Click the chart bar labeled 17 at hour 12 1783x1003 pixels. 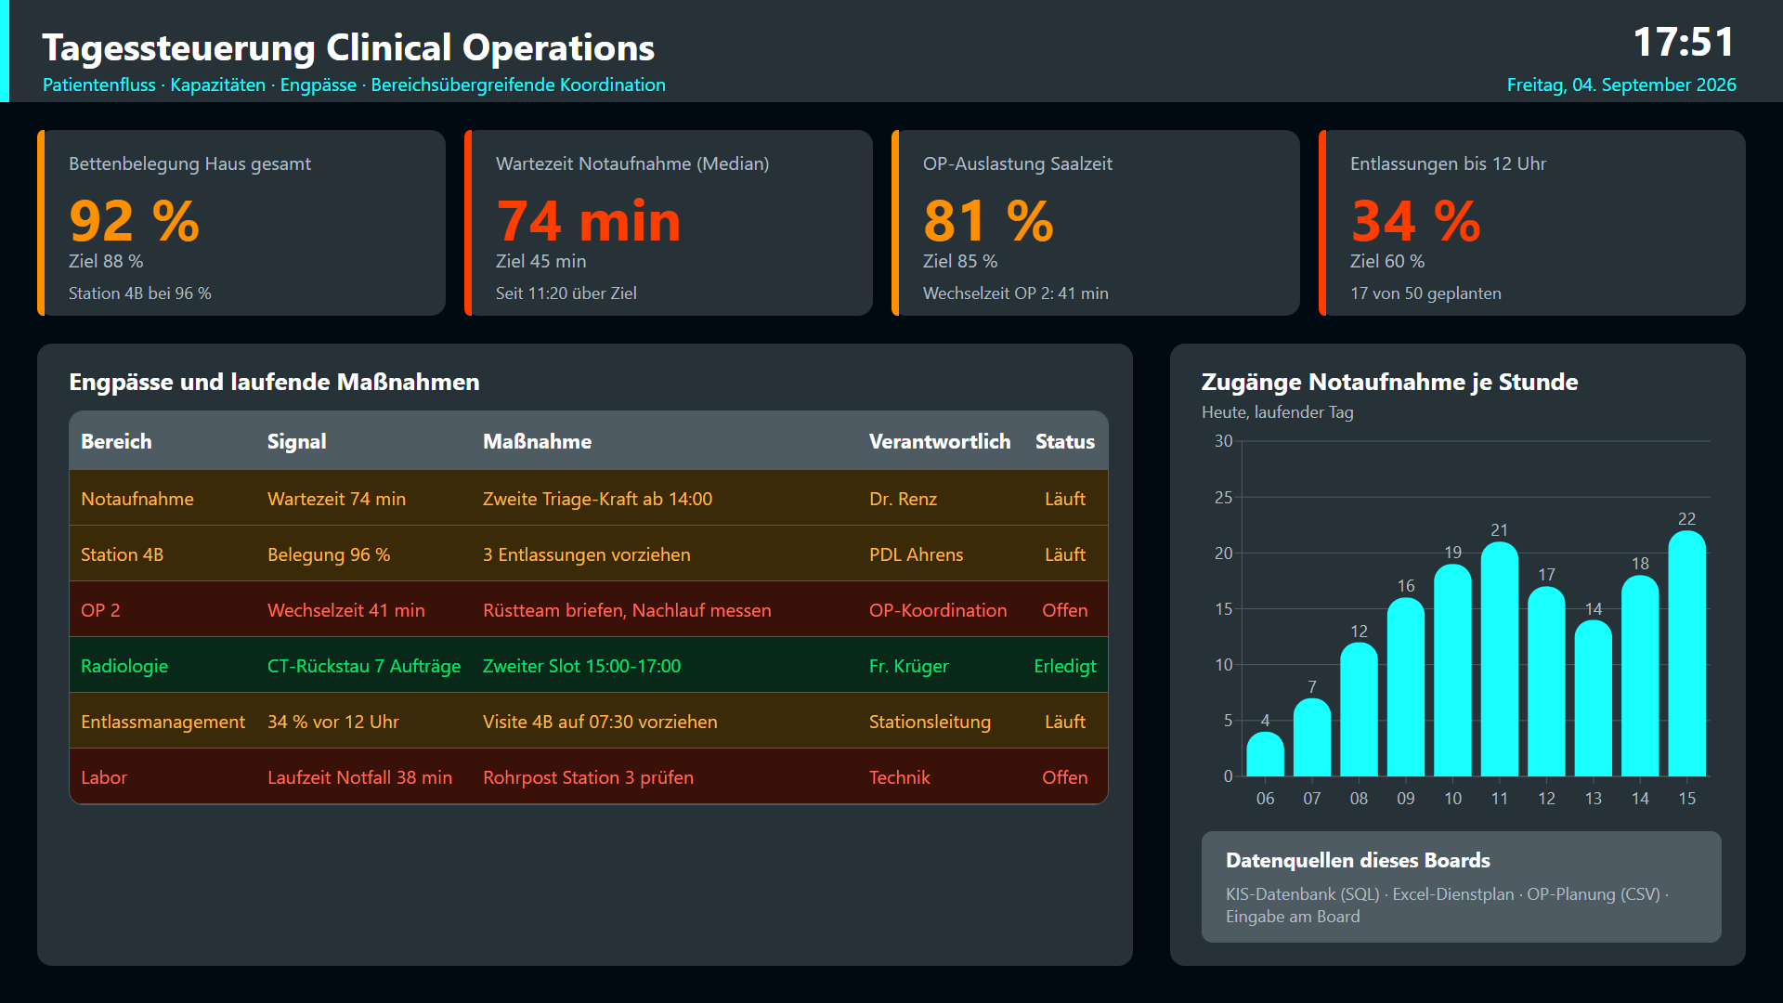point(1546,682)
